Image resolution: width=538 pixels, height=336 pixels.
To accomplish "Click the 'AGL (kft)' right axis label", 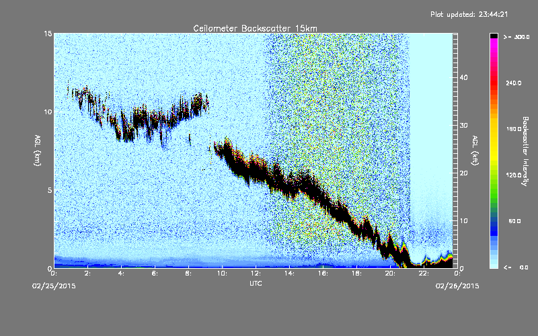I will (475, 150).
